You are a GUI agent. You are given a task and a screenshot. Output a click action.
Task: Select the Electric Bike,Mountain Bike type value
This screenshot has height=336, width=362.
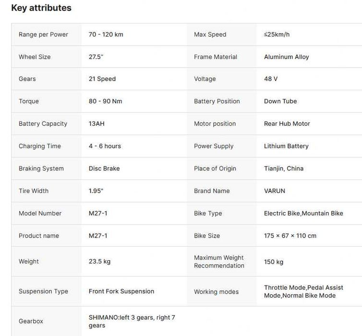coord(303,213)
